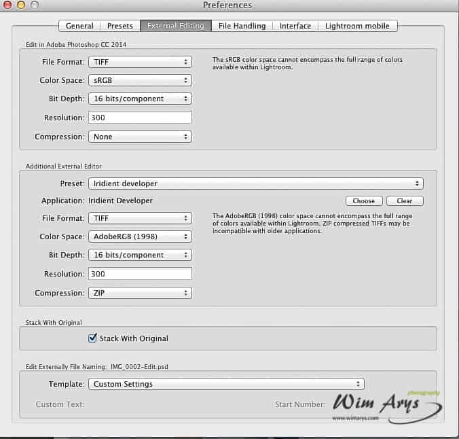Click Additional Editor Resolution field

coord(140,274)
